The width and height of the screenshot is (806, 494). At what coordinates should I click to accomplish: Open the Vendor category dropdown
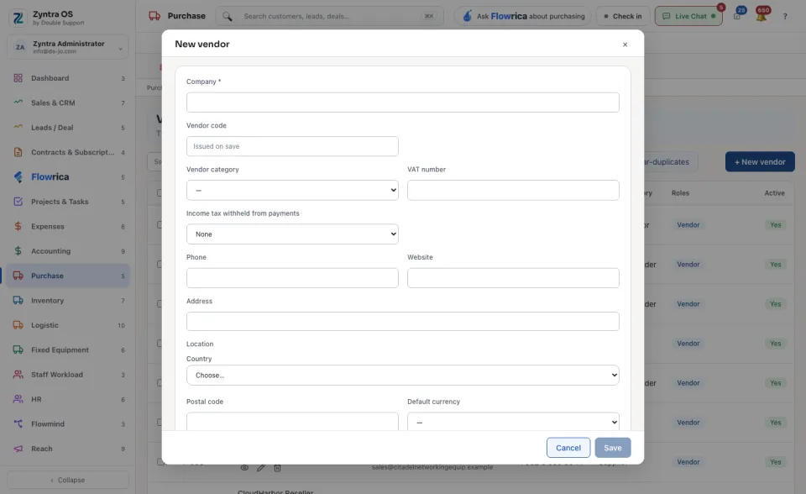click(x=292, y=191)
